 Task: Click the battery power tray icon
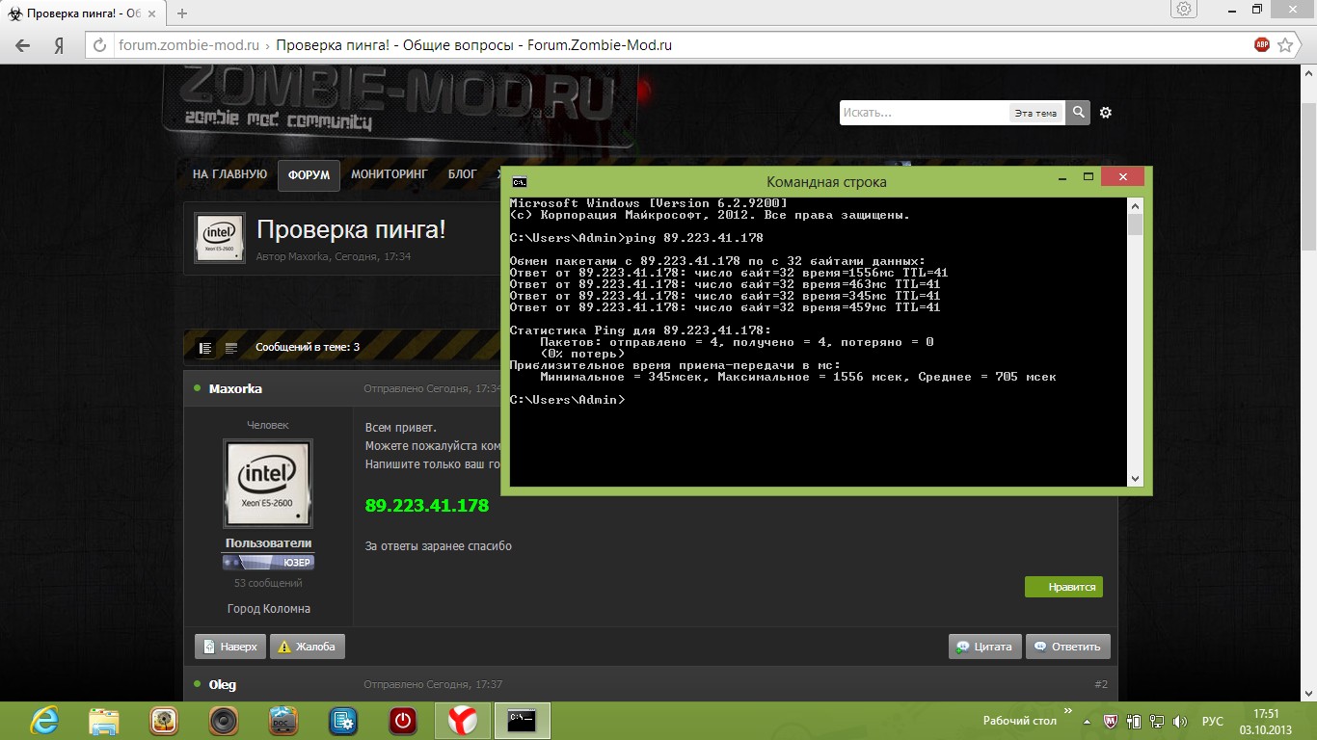[x=1135, y=721]
